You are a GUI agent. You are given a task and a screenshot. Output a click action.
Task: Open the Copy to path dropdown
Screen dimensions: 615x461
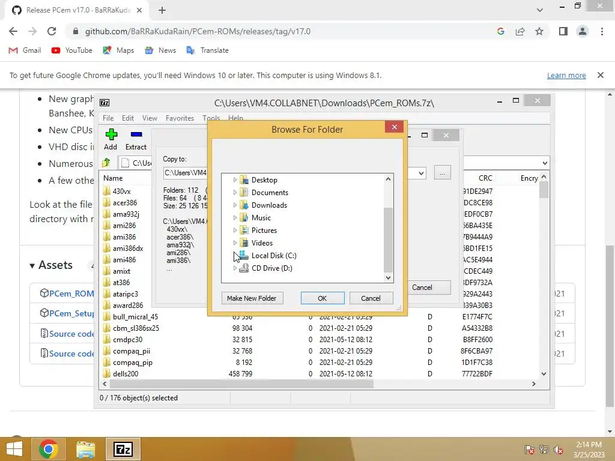(x=421, y=173)
